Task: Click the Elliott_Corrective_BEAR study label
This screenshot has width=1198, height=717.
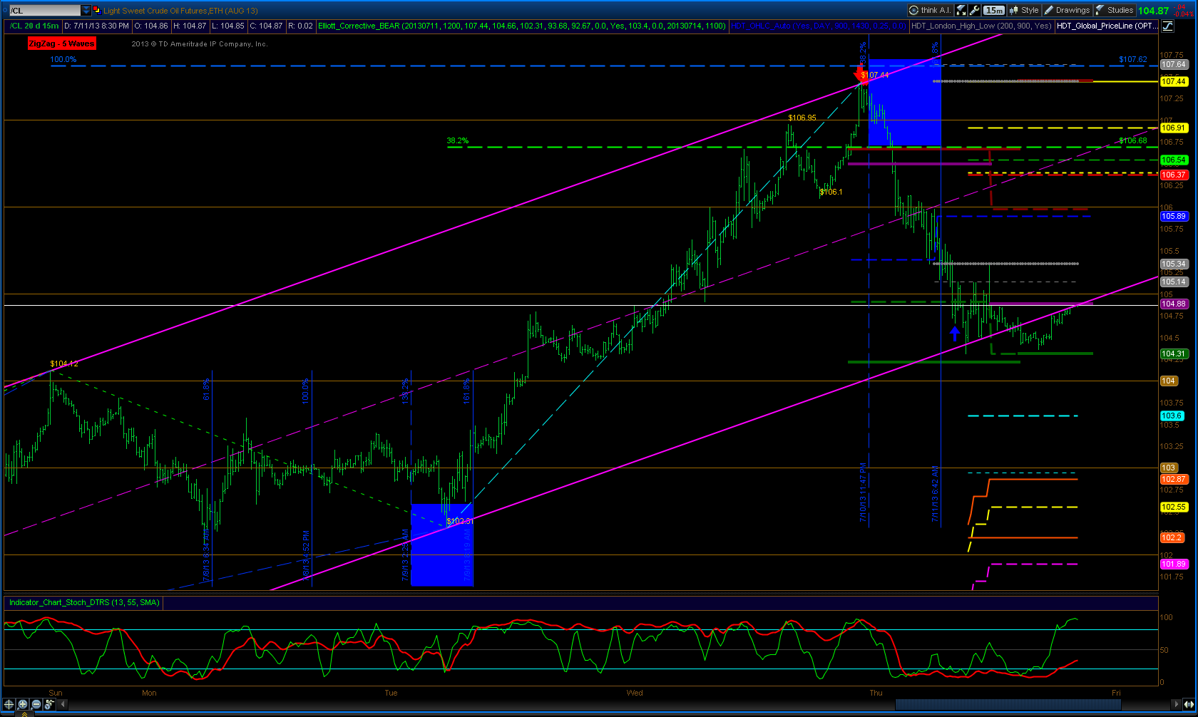Action: (522, 26)
